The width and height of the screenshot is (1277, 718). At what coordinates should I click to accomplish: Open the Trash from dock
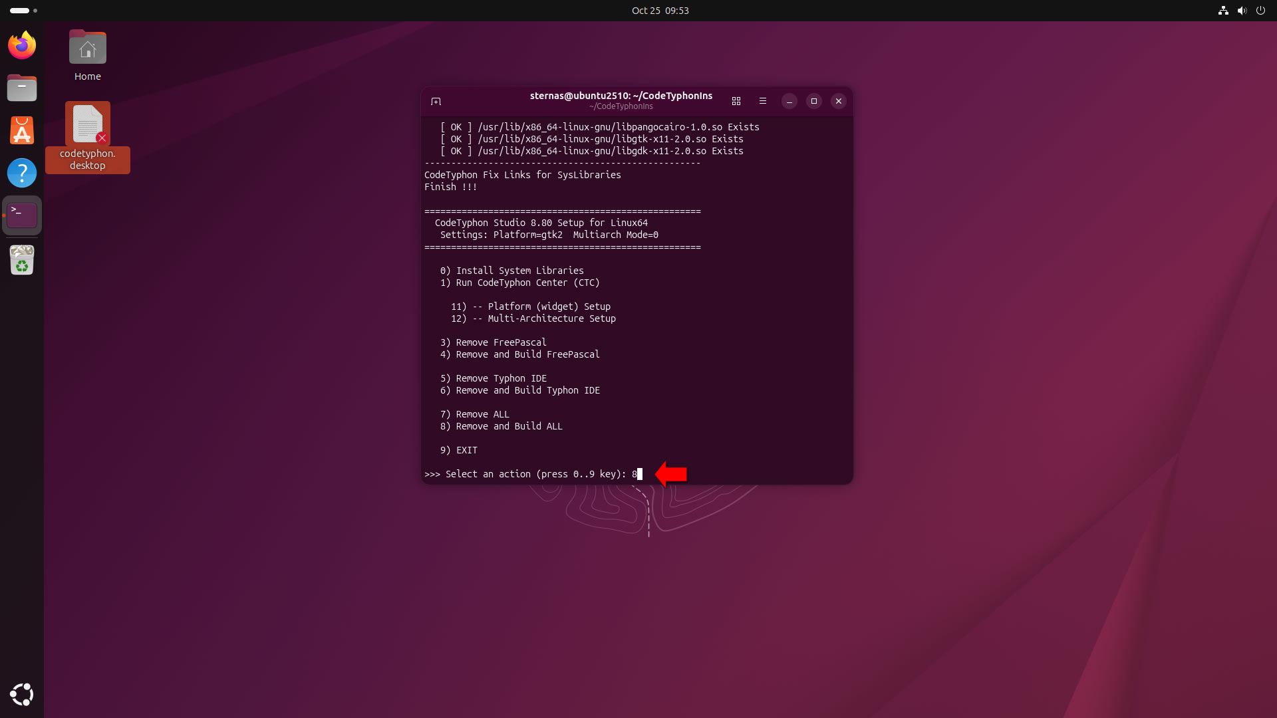22,260
